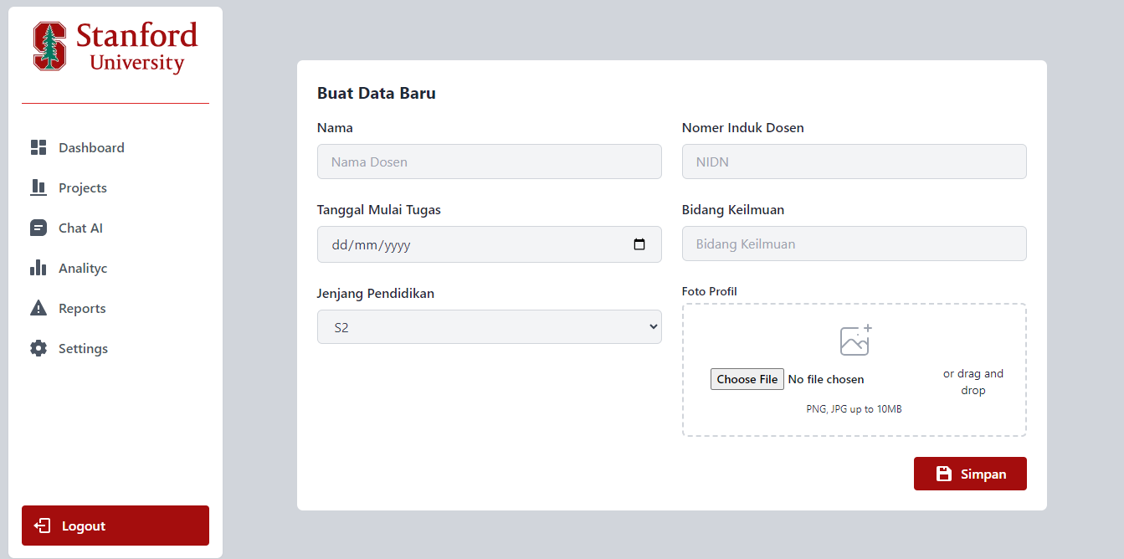Viewport: 1124px width, 559px height.
Task: Click the Logout button
Action: [115, 526]
